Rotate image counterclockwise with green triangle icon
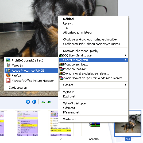143x143 pixels. [x=49, y=102]
